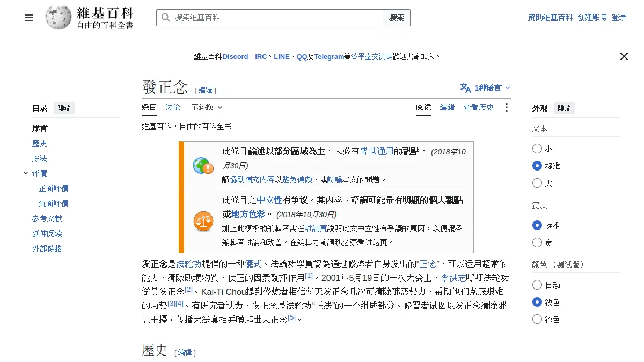
Task: Jump to 外部链接 in contents
Action: click(47, 249)
